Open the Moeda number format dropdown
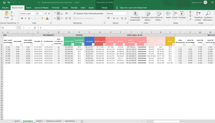Viewport: 215px width, 123px height. (x=126, y=13)
